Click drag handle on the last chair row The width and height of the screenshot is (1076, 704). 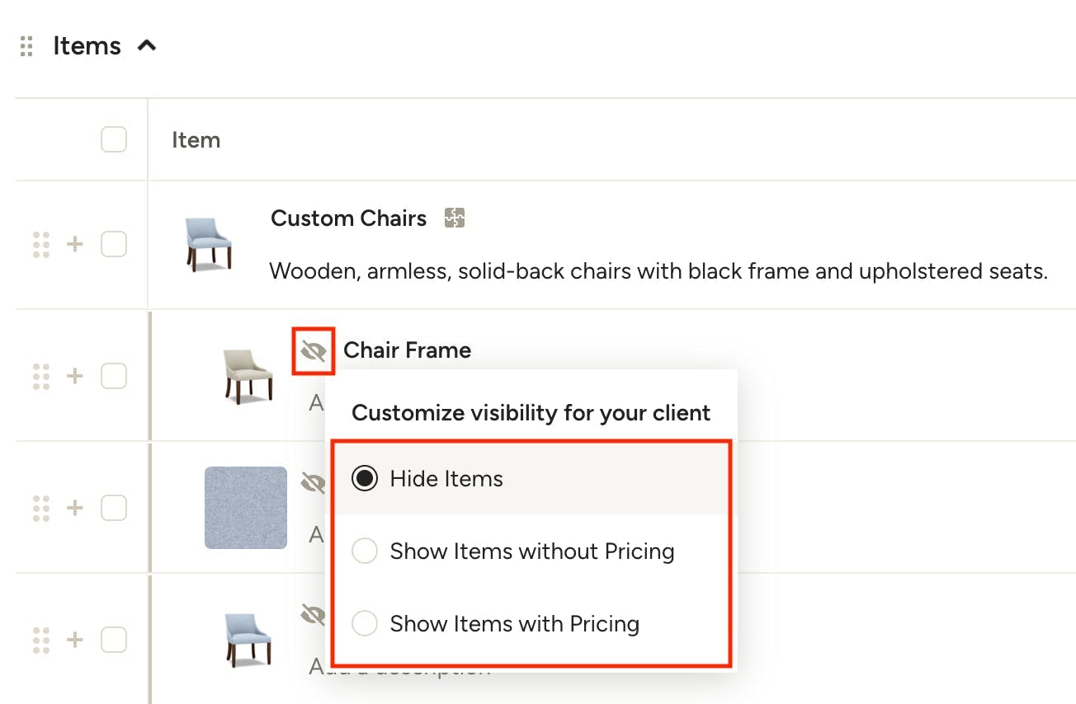[41, 639]
